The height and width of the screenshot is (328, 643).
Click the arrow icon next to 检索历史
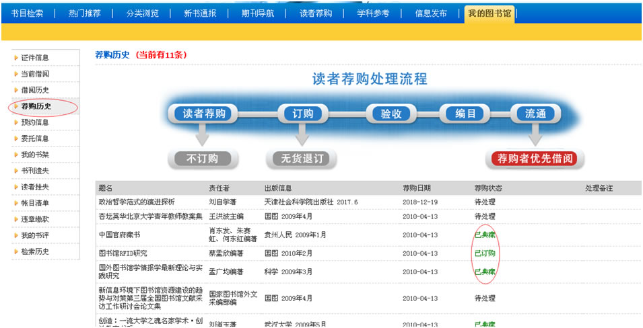click(x=16, y=251)
